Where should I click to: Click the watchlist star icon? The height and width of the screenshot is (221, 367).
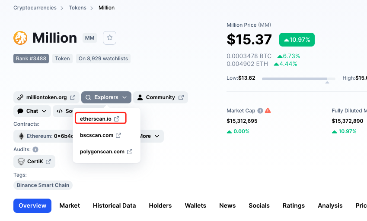click(x=110, y=38)
